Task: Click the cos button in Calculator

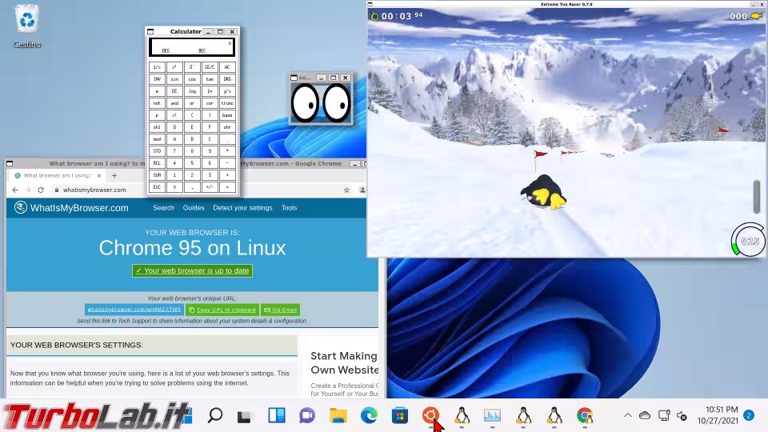Action: (x=192, y=79)
